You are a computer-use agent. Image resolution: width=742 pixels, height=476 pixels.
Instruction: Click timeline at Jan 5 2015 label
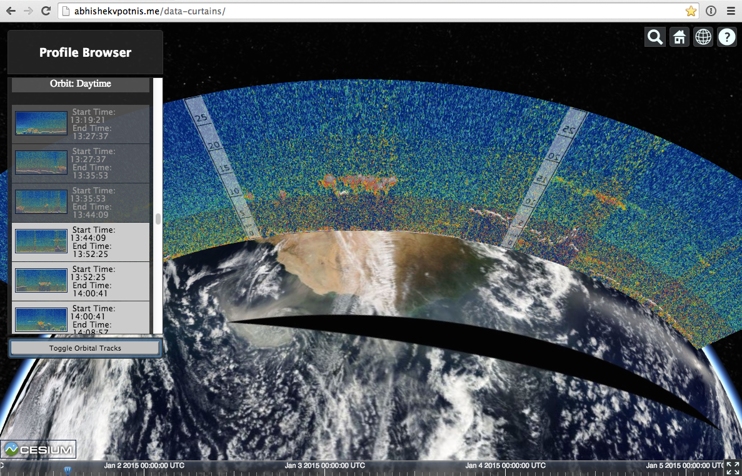click(686, 465)
